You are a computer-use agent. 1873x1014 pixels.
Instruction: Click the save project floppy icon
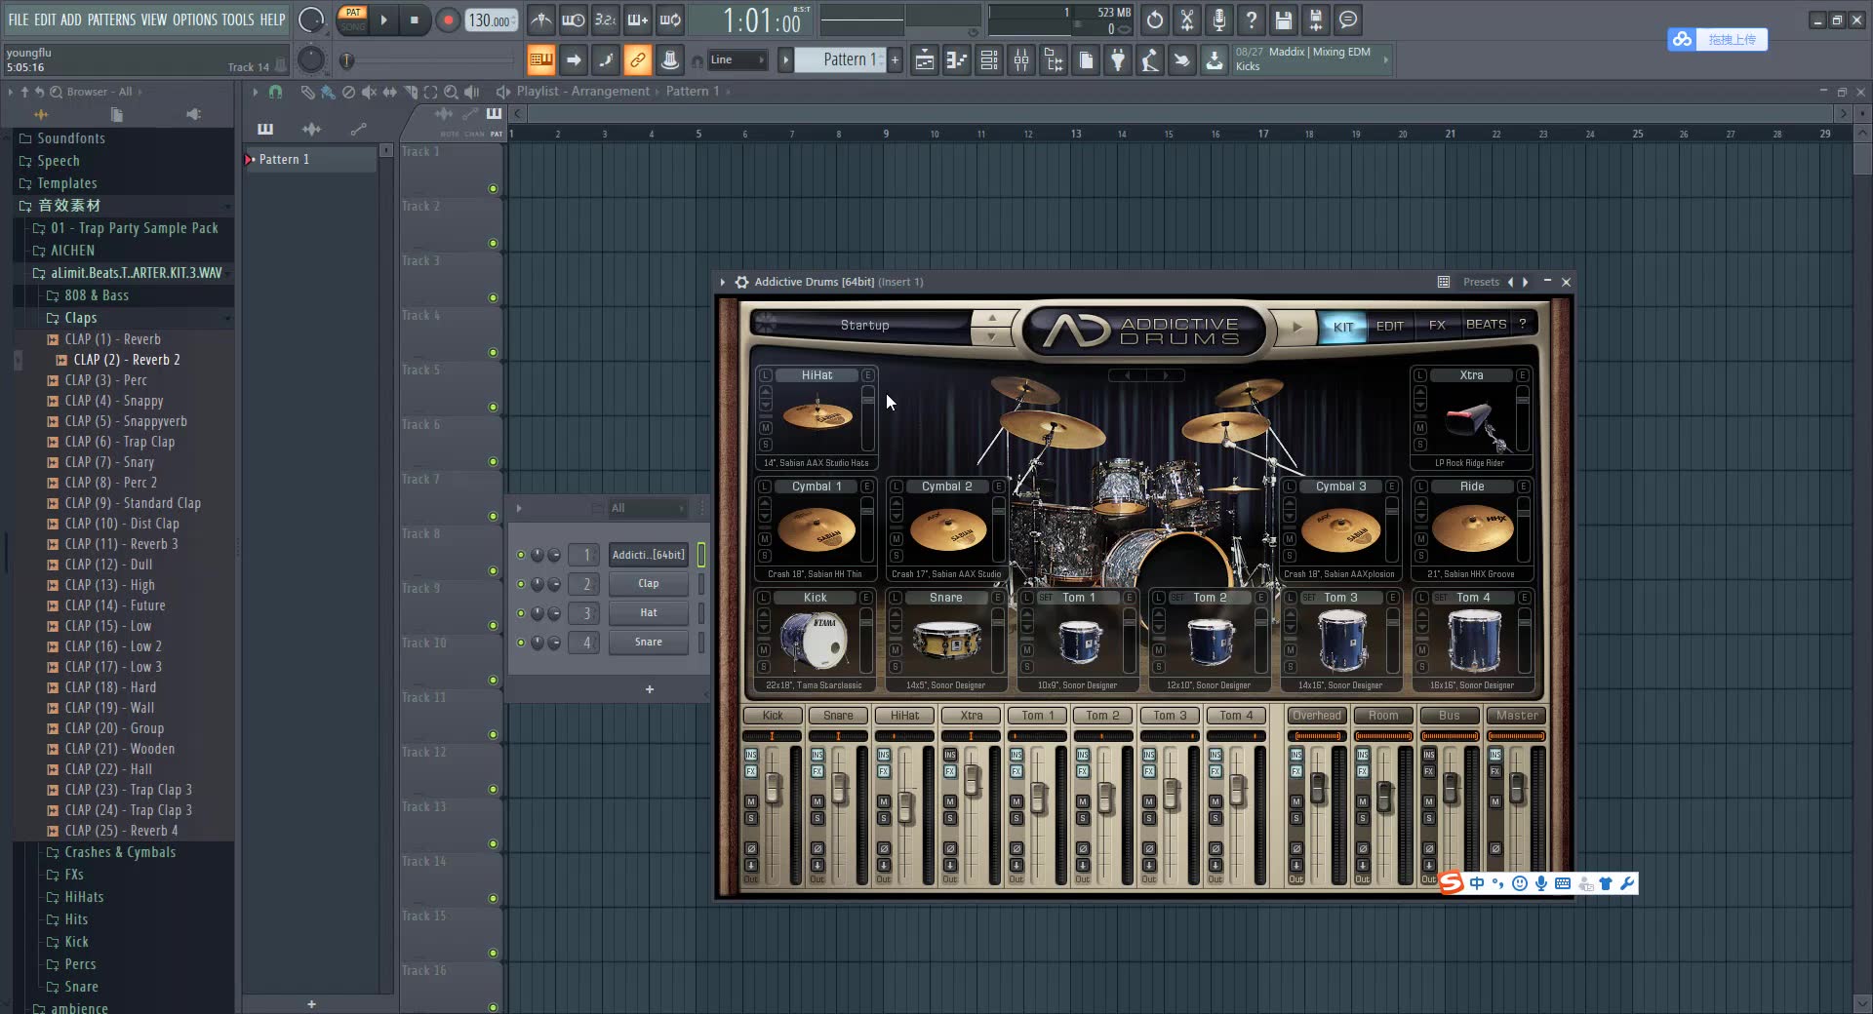click(x=1284, y=19)
